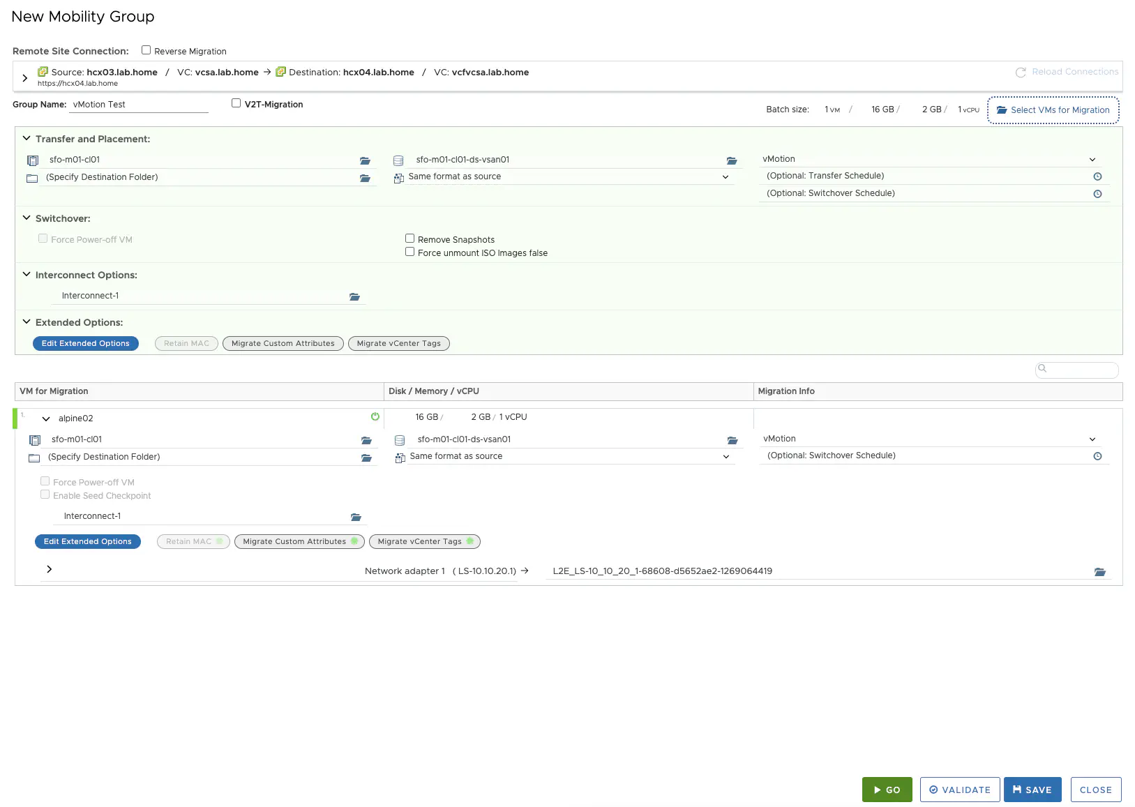The height and width of the screenshot is (807, 1135).
Task: Collapse Transfer and Placement section
Action: [x=27, y=138]
